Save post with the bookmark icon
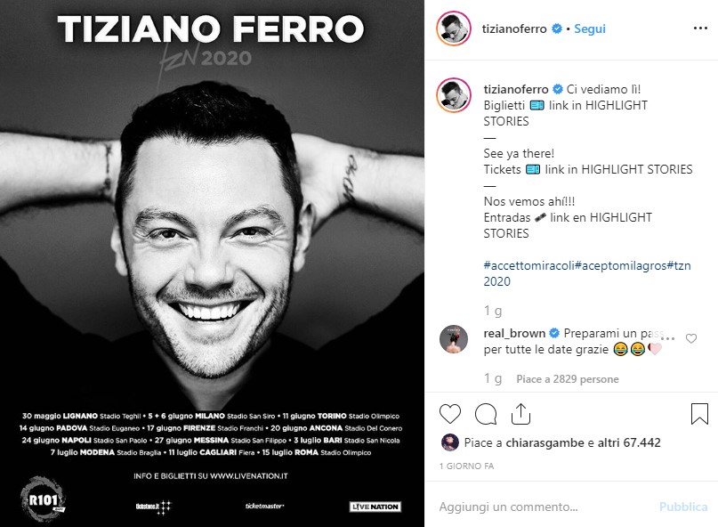 coord(699,414)
